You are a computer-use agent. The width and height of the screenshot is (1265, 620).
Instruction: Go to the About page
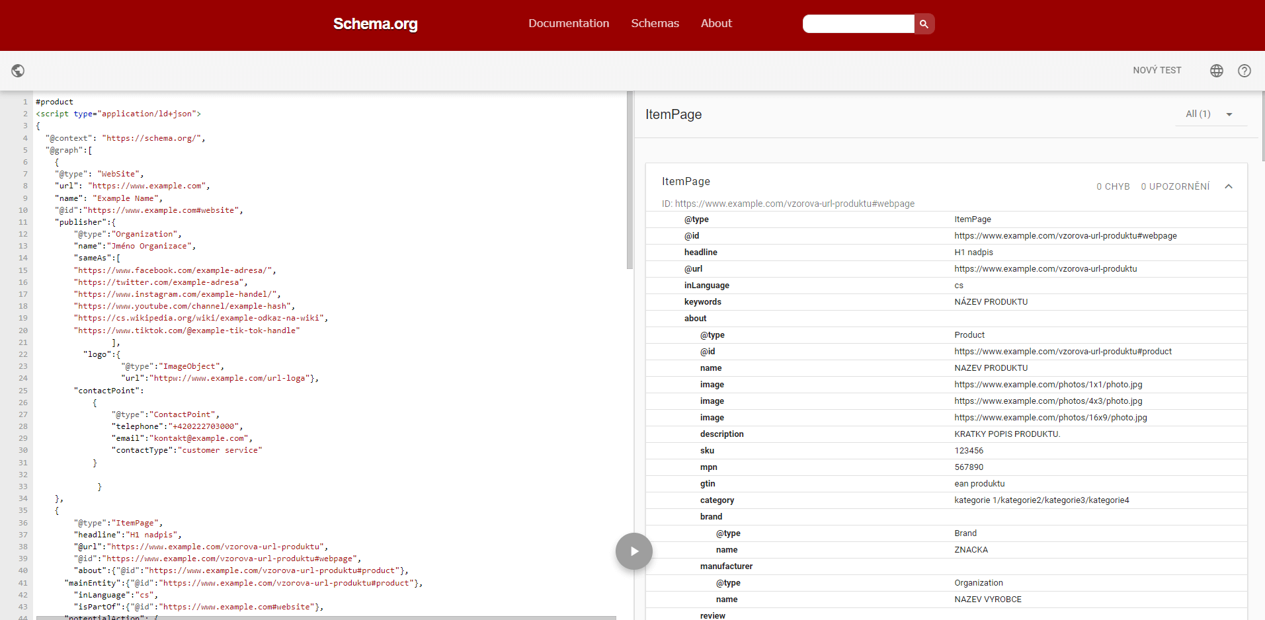716,23
